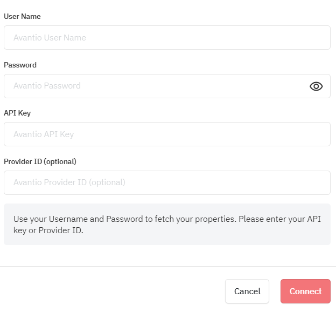Cancel the Avantio connection dialog
The image size is (336, 312).
(x=247, y=291)
